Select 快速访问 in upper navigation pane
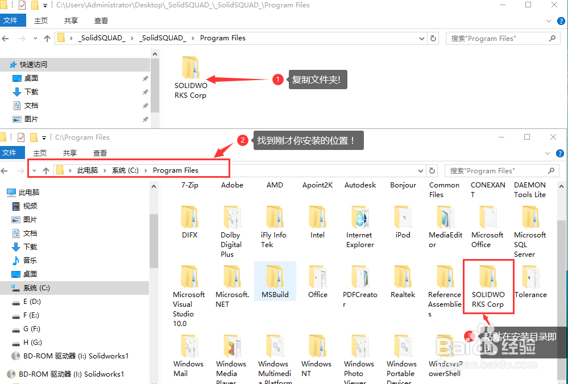 tap(75, 65)
